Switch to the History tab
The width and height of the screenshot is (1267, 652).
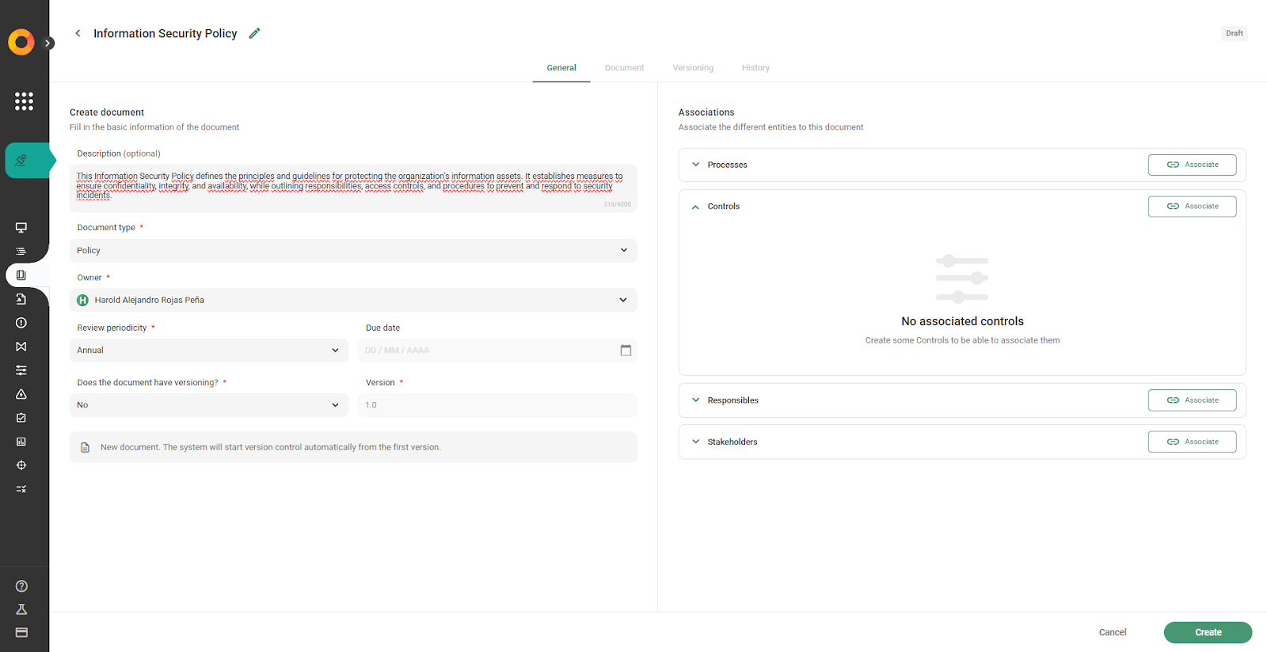[755, 68]
